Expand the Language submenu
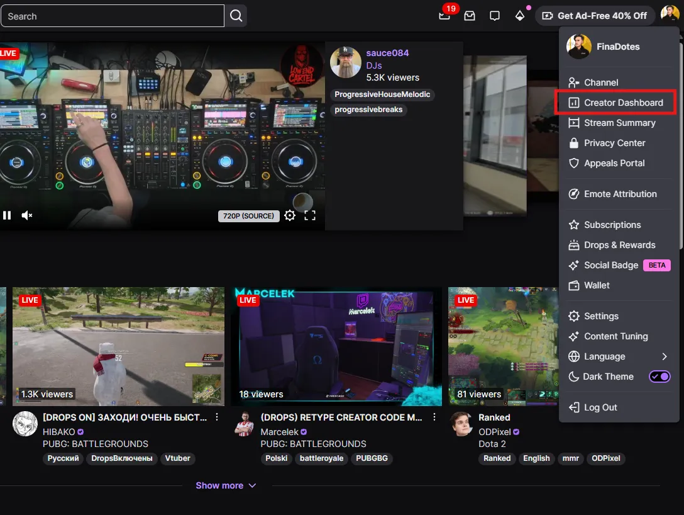Screen dimensions: 684x515 [604, 356]
